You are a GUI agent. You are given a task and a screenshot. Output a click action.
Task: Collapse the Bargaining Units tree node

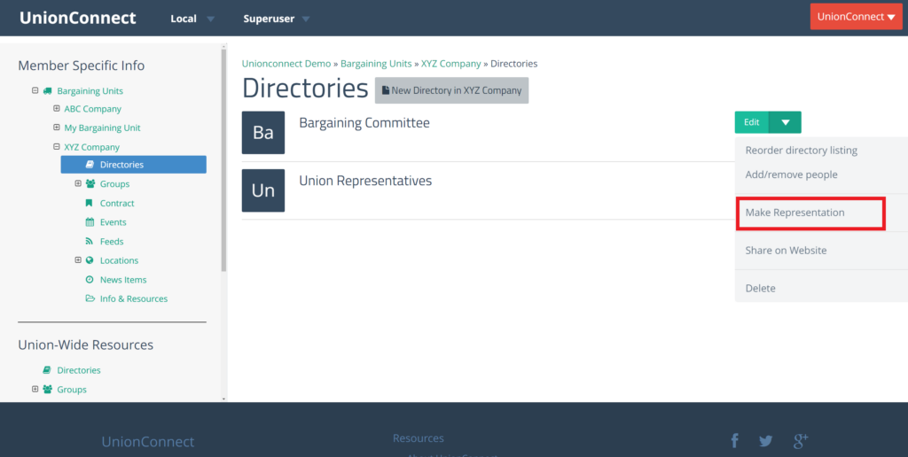tap(35, 90)
